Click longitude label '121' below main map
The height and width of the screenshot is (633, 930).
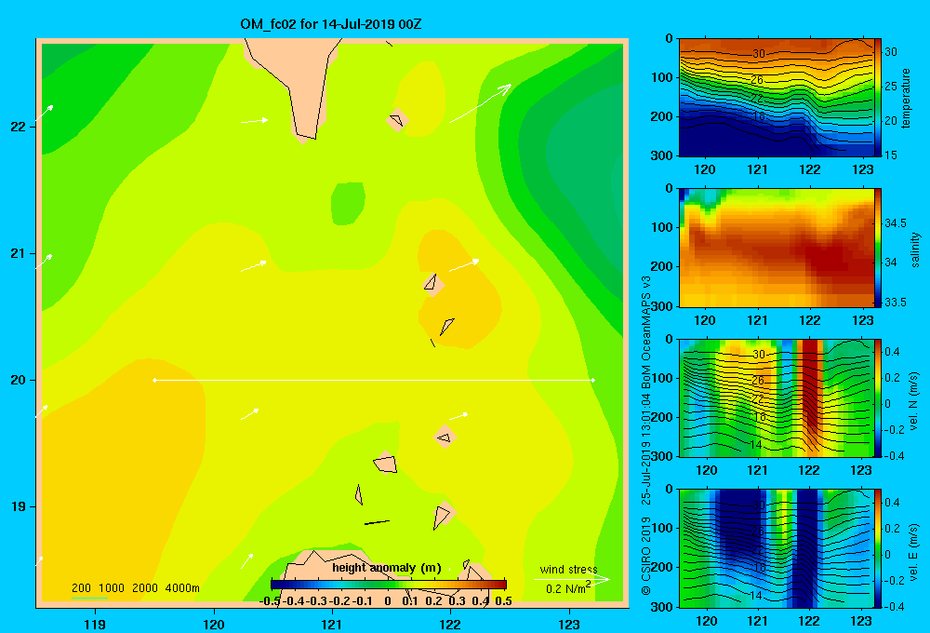[x=332, y=624]
